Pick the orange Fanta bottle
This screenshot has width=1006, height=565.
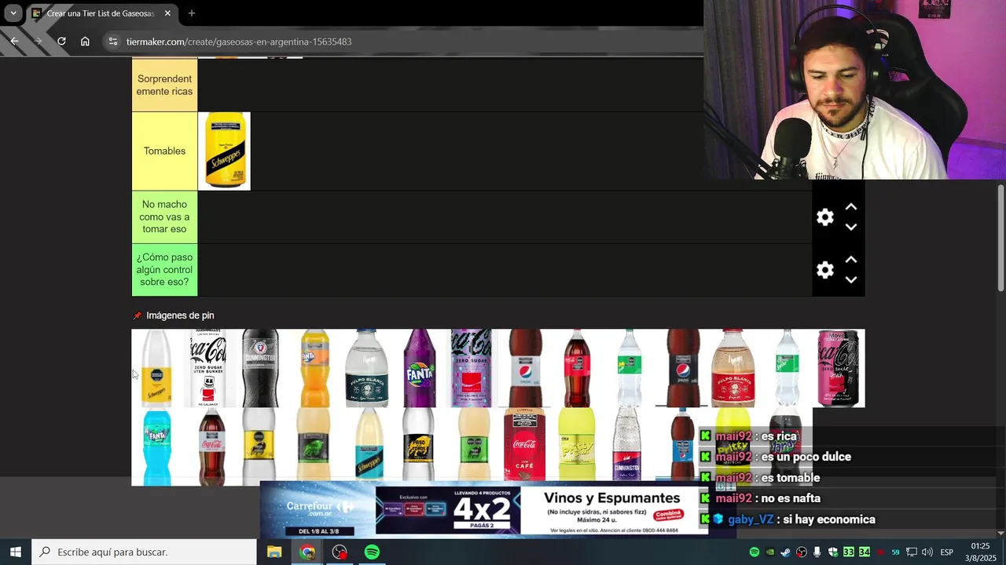314,368
